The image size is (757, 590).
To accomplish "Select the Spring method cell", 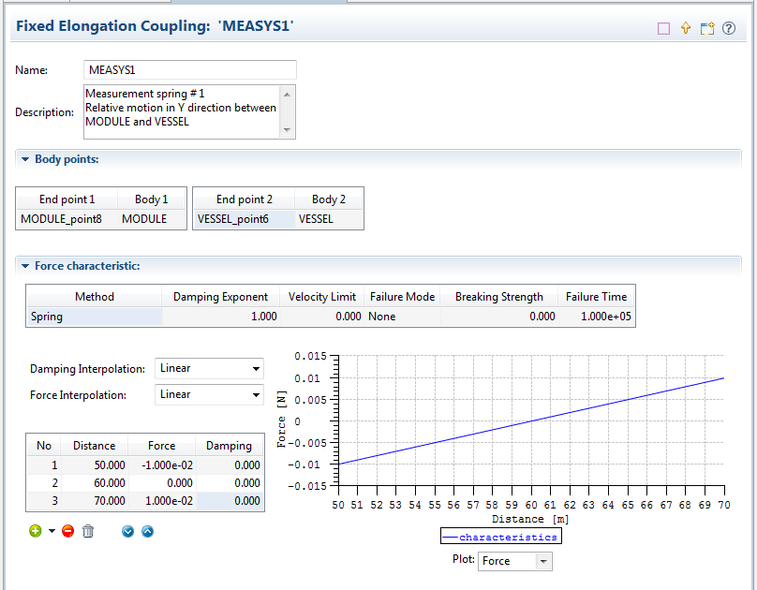I will [94, 317].
